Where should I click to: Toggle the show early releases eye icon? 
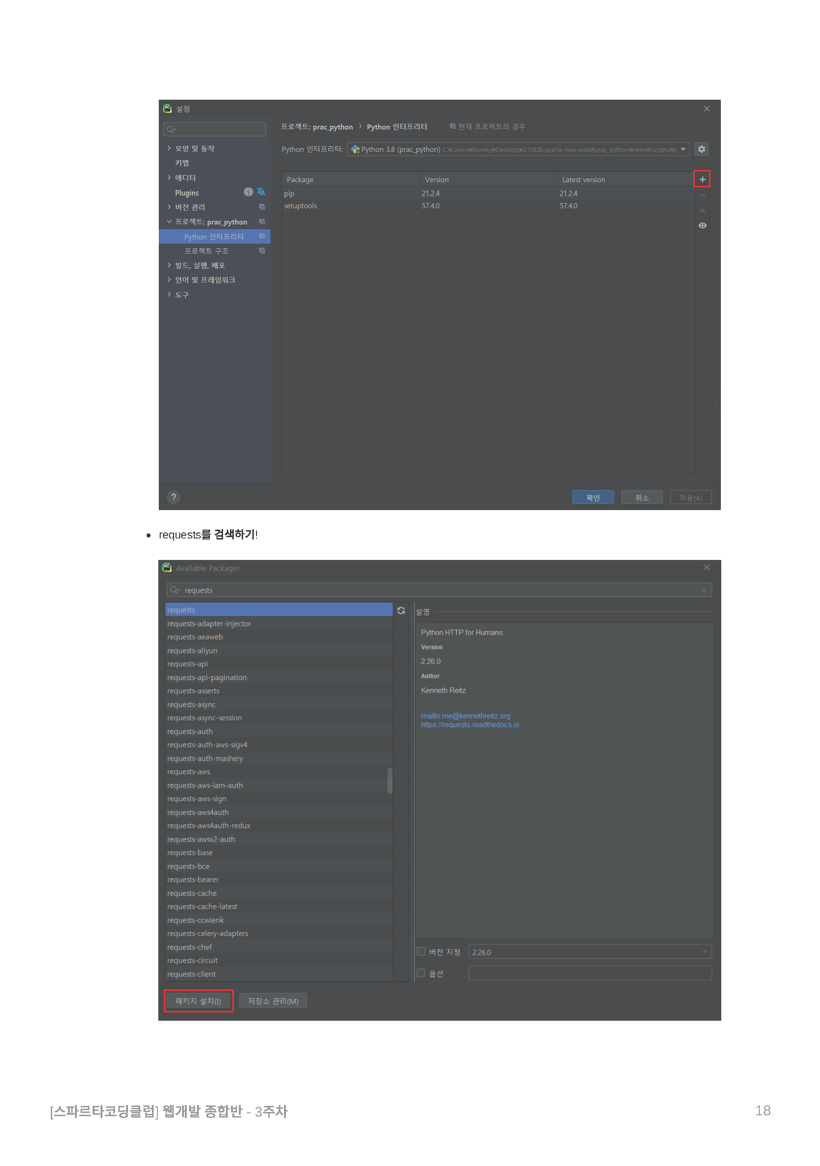702,225
